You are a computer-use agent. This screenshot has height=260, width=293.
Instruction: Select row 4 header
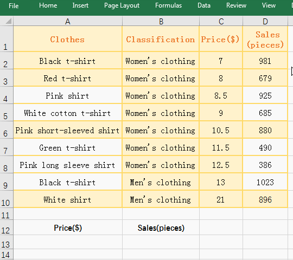click(x=7, y=95)
